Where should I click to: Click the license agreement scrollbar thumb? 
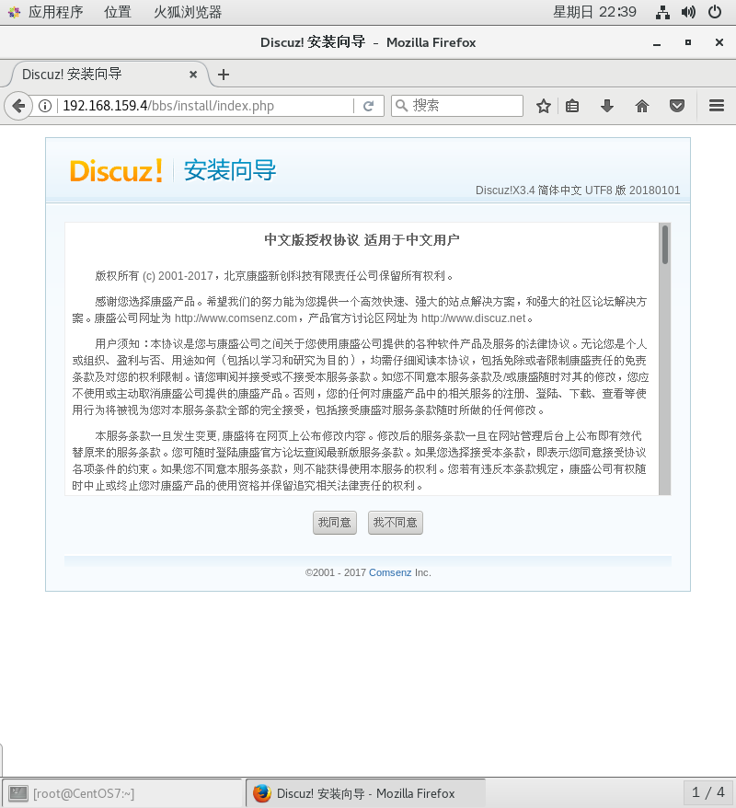point(665,245)
